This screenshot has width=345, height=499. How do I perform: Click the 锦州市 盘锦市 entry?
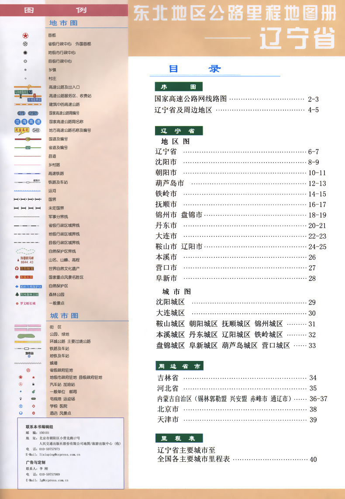tap(241, 215)
